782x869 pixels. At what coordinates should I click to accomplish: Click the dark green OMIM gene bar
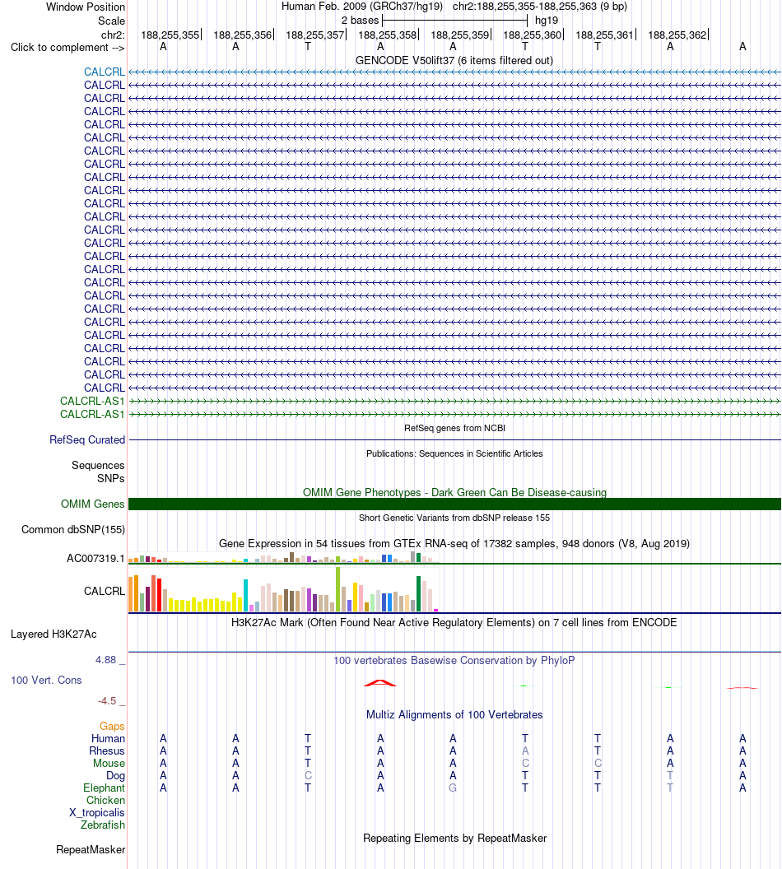[x=454, y=504]
